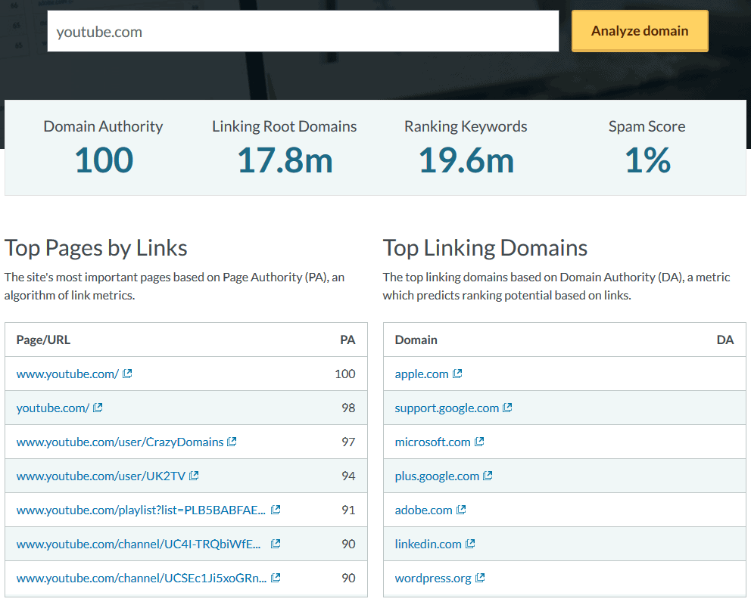This screenshot has height=605, width=751.
Task: Click the Top Linking Domains heading
Action: [x=485, y=248]
